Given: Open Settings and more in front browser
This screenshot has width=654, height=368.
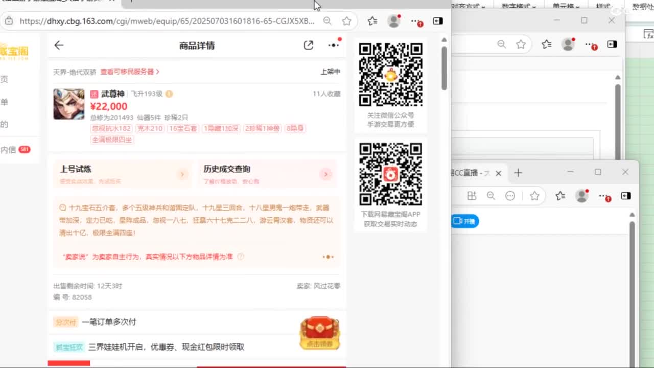Looking at the screenshot, I should pyautogui.click(x=417, y=21).
